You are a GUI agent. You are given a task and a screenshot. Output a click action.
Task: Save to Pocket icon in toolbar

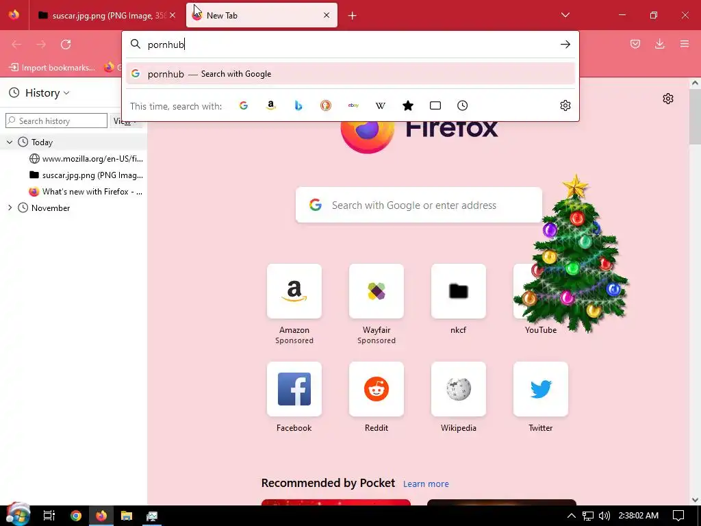tap(635, 44)
